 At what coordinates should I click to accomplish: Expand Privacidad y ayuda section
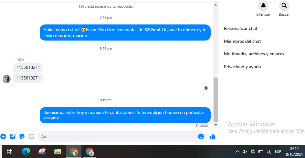242,67
